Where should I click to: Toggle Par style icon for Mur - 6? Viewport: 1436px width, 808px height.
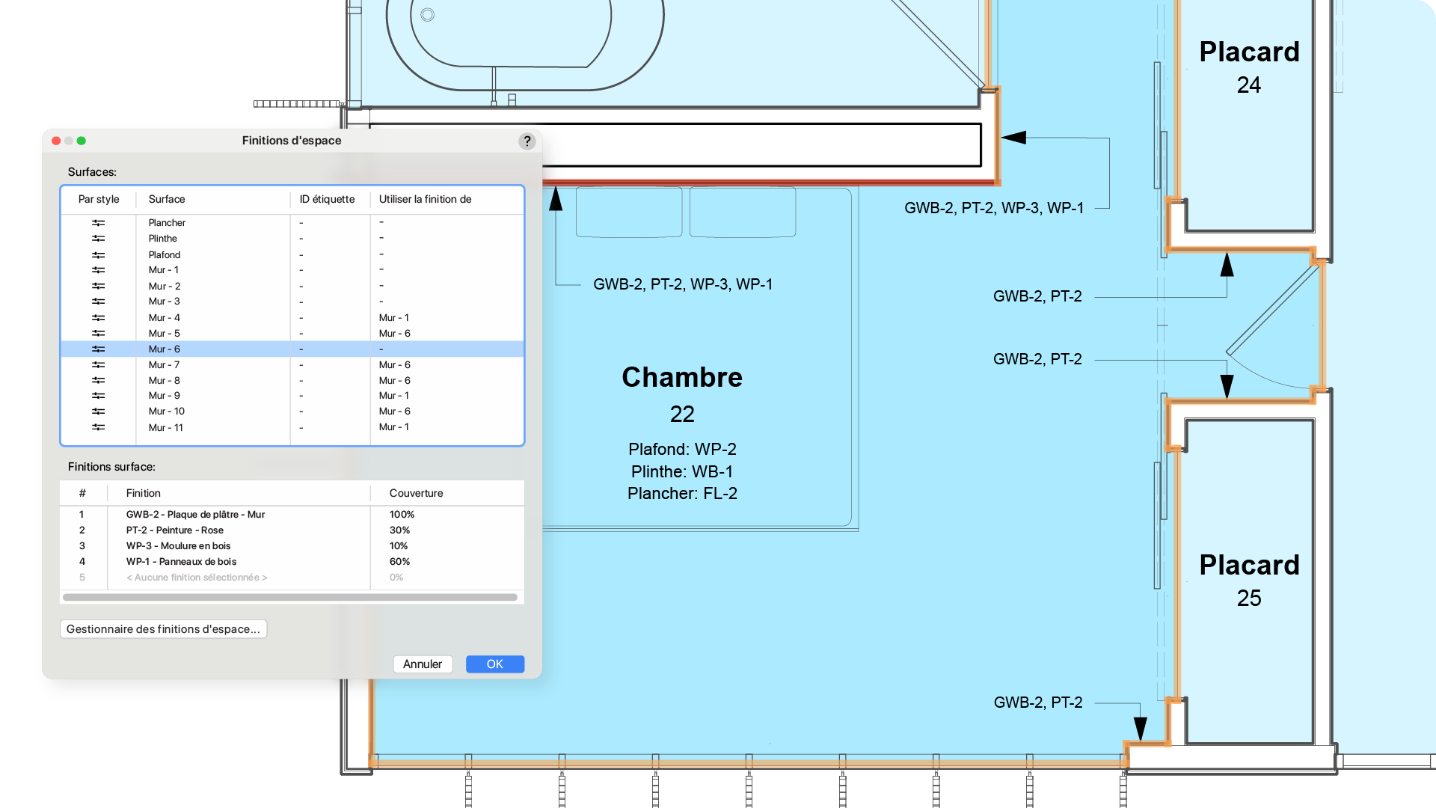point(98,349)
